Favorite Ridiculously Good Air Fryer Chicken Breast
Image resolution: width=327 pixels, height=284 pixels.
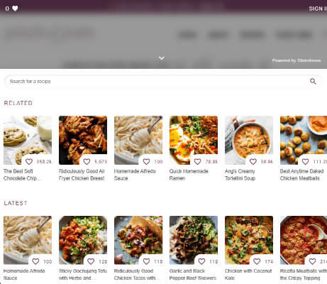87,162
